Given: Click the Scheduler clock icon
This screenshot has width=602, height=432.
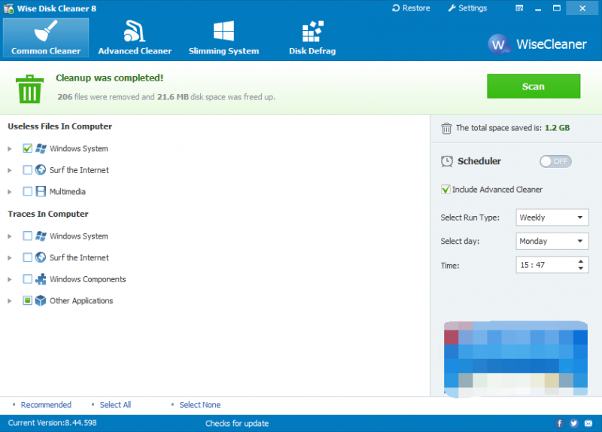Looking at the screenshot, I should pyautogui.click(x=446, y=161).
